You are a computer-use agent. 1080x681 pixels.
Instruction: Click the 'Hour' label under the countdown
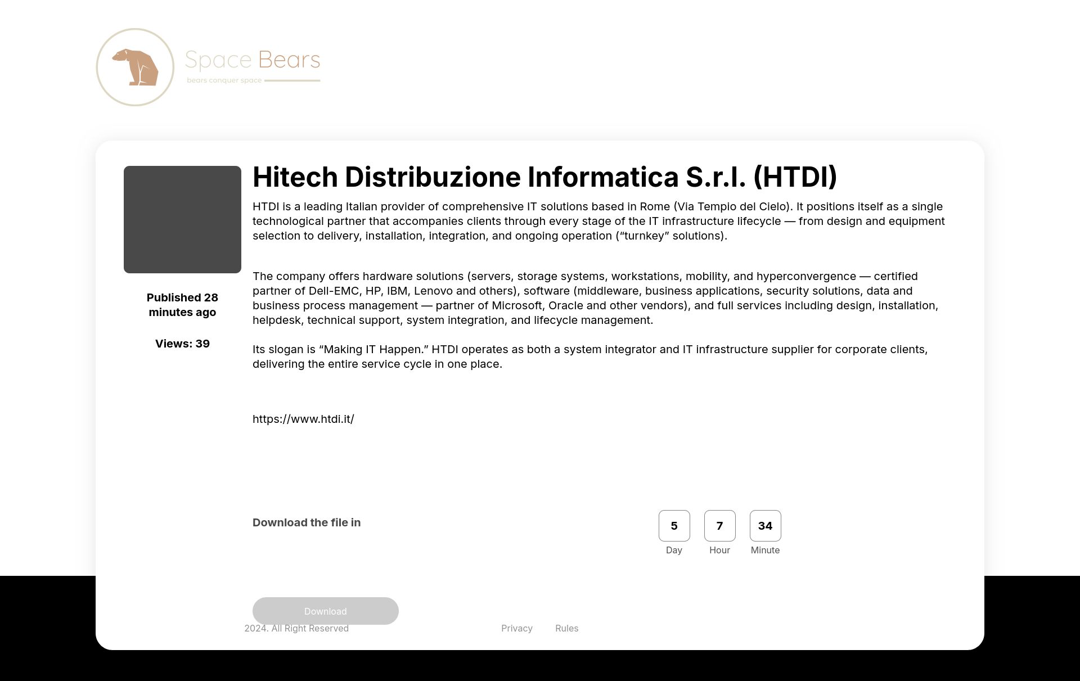pyautogui.click(x=719, y=550)
